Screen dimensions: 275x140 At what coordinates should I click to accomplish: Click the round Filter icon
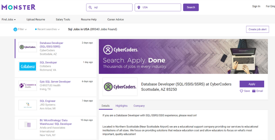(x=15, y=29)
